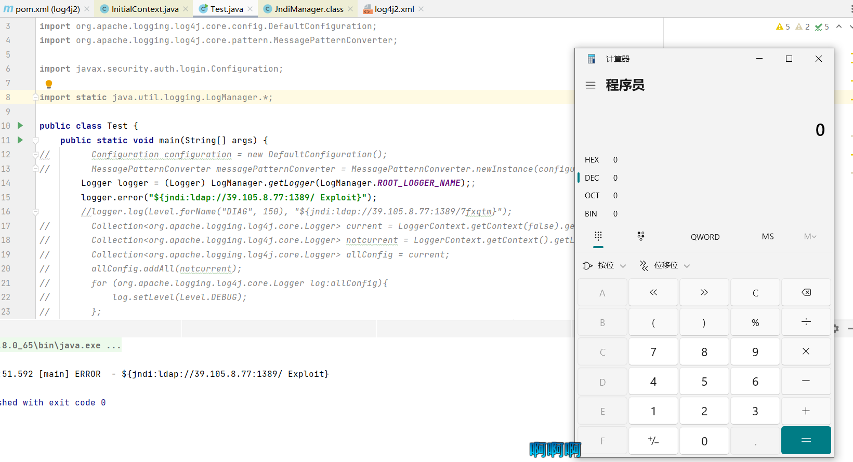Screen dimensions: 853x462
Task: Switch to full keypad view icon
Action: click(x=598, y=236)
